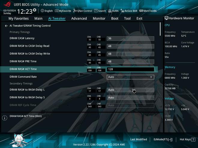Edit DRAM RAS# to RAS# Delay L field

pyautogui.click(x=130, y=90)
